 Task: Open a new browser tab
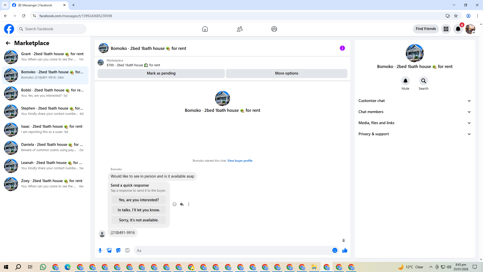(73, 5)
